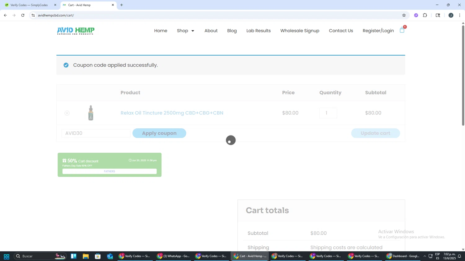The image size is (465, 261).
Task: View site information icon in address bar
Action: (x=33, y=15)
